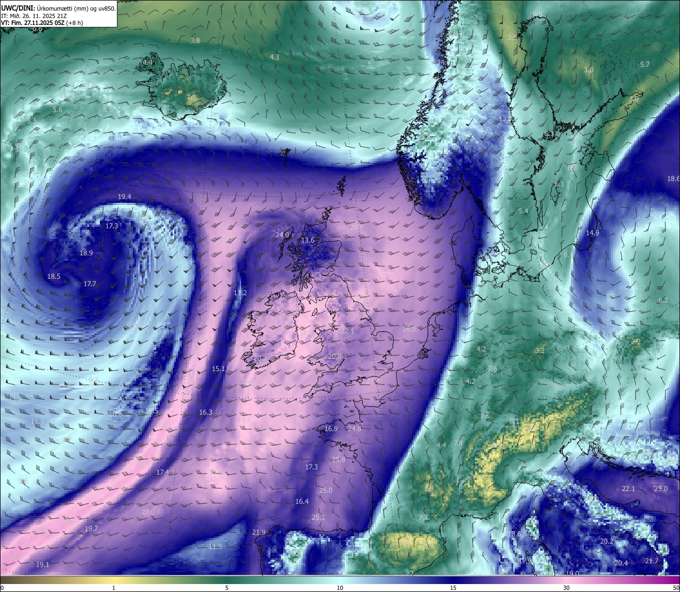Image resolution: width=680 pixels, height=592 pixels.
Task: Click the map value 18.5
Action: (x=54, y=276)
